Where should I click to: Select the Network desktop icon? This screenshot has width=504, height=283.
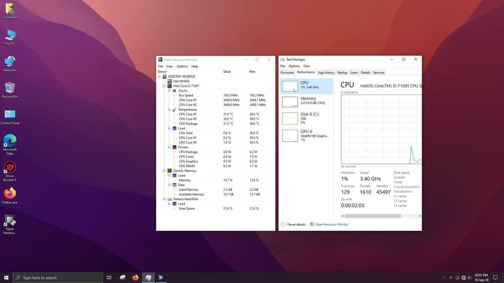[x=10, y=64]
